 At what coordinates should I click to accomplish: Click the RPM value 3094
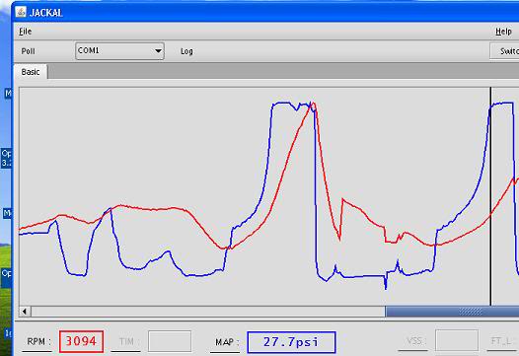click(81, 341)
